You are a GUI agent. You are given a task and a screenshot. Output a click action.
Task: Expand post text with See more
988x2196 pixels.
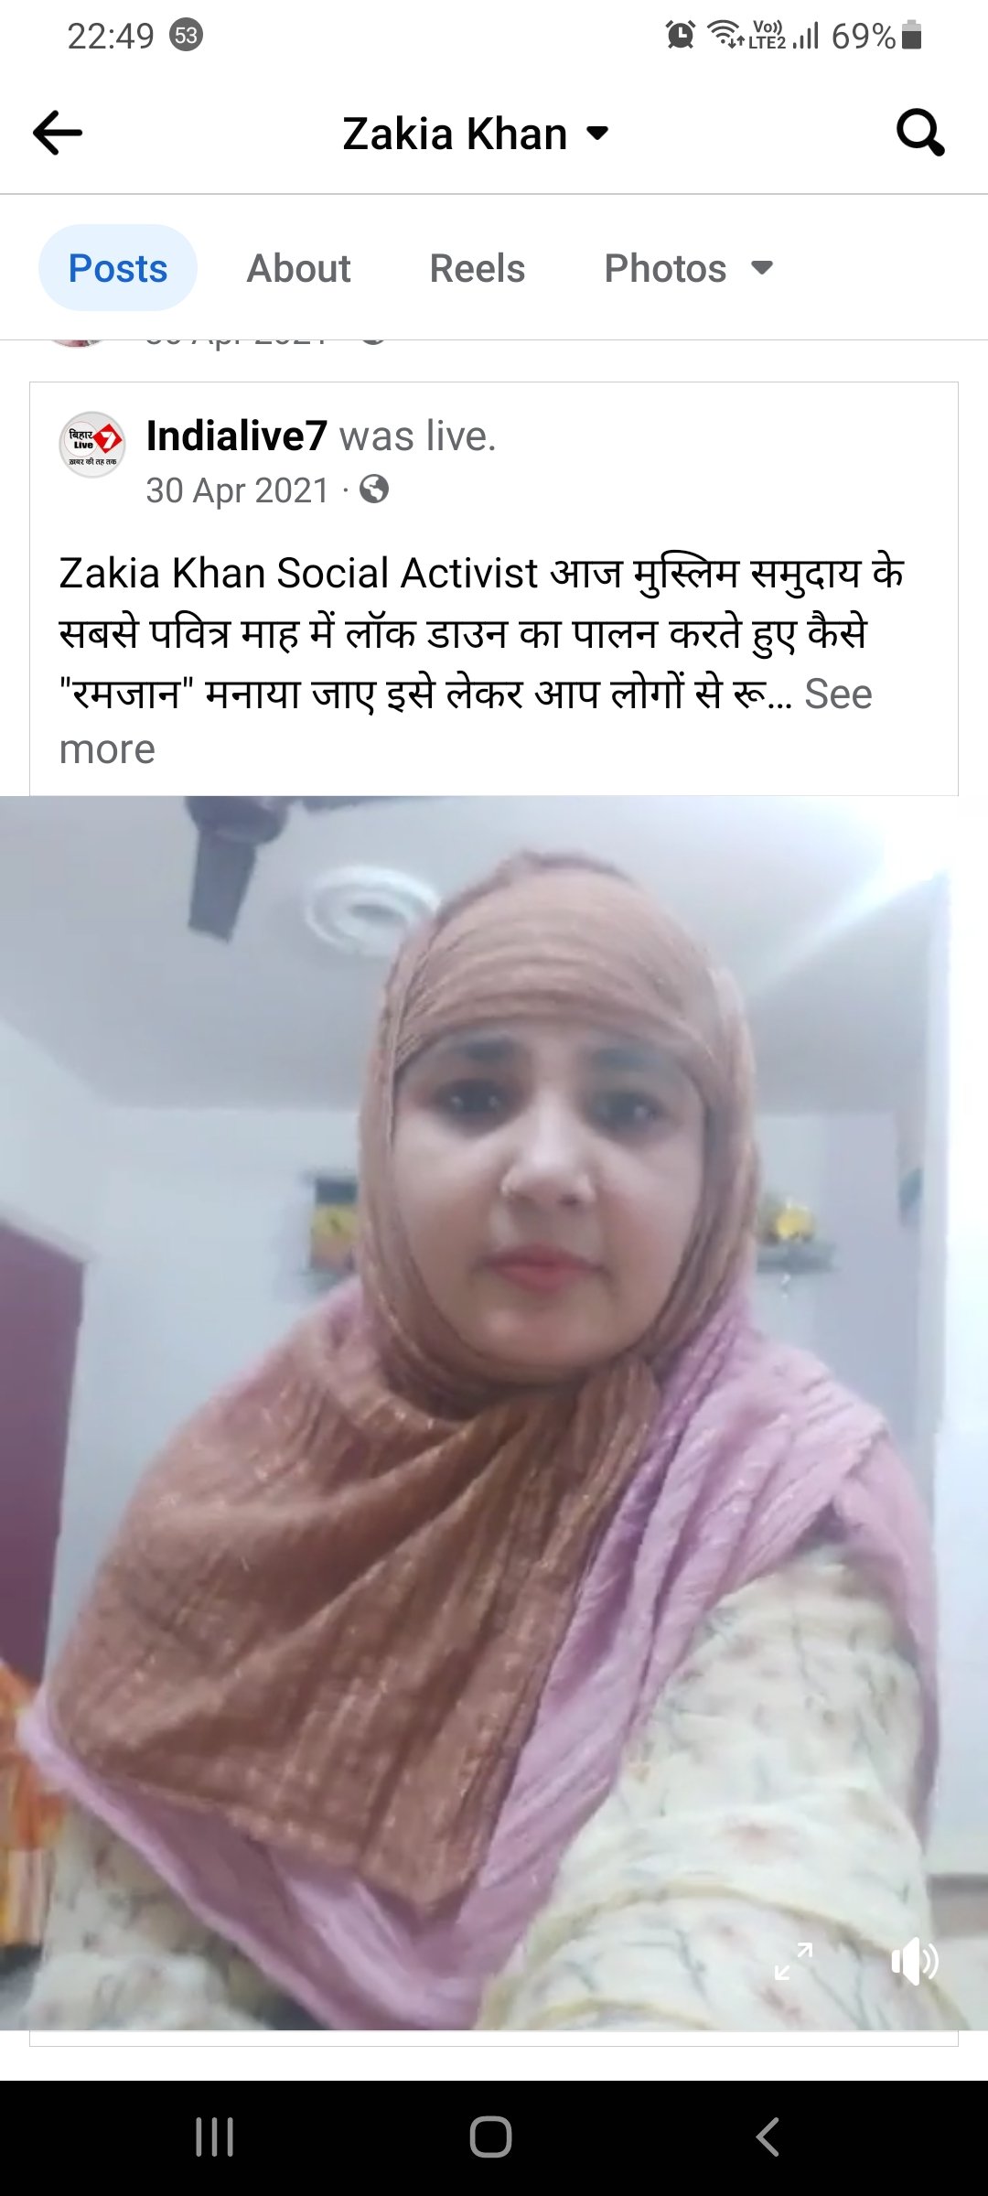466,722
